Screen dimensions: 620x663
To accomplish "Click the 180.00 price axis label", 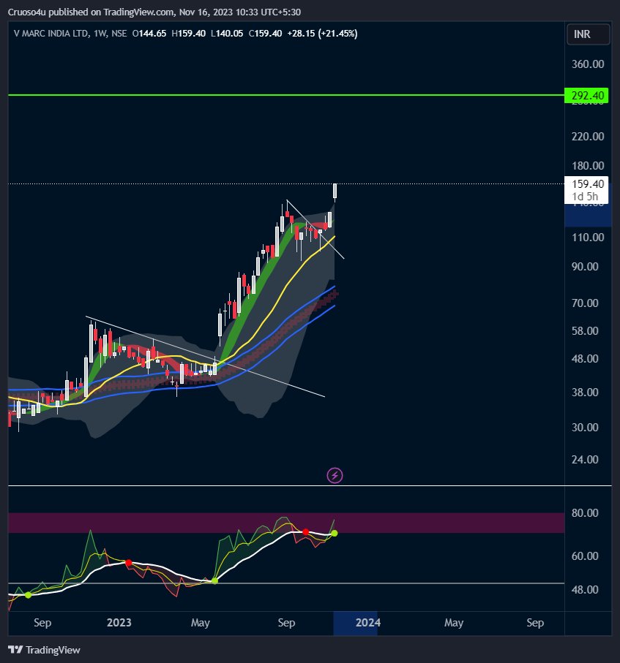I will pos(588,166).
